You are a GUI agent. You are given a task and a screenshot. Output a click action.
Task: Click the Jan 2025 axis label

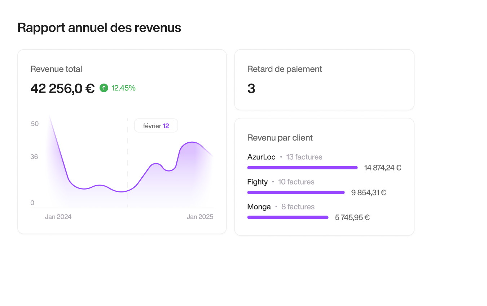[200, 217]
